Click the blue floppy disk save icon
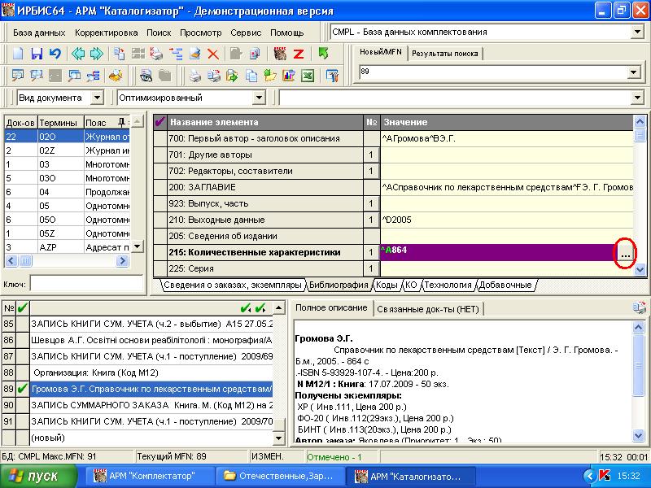The image size is (651, 488). click(37, 54)
